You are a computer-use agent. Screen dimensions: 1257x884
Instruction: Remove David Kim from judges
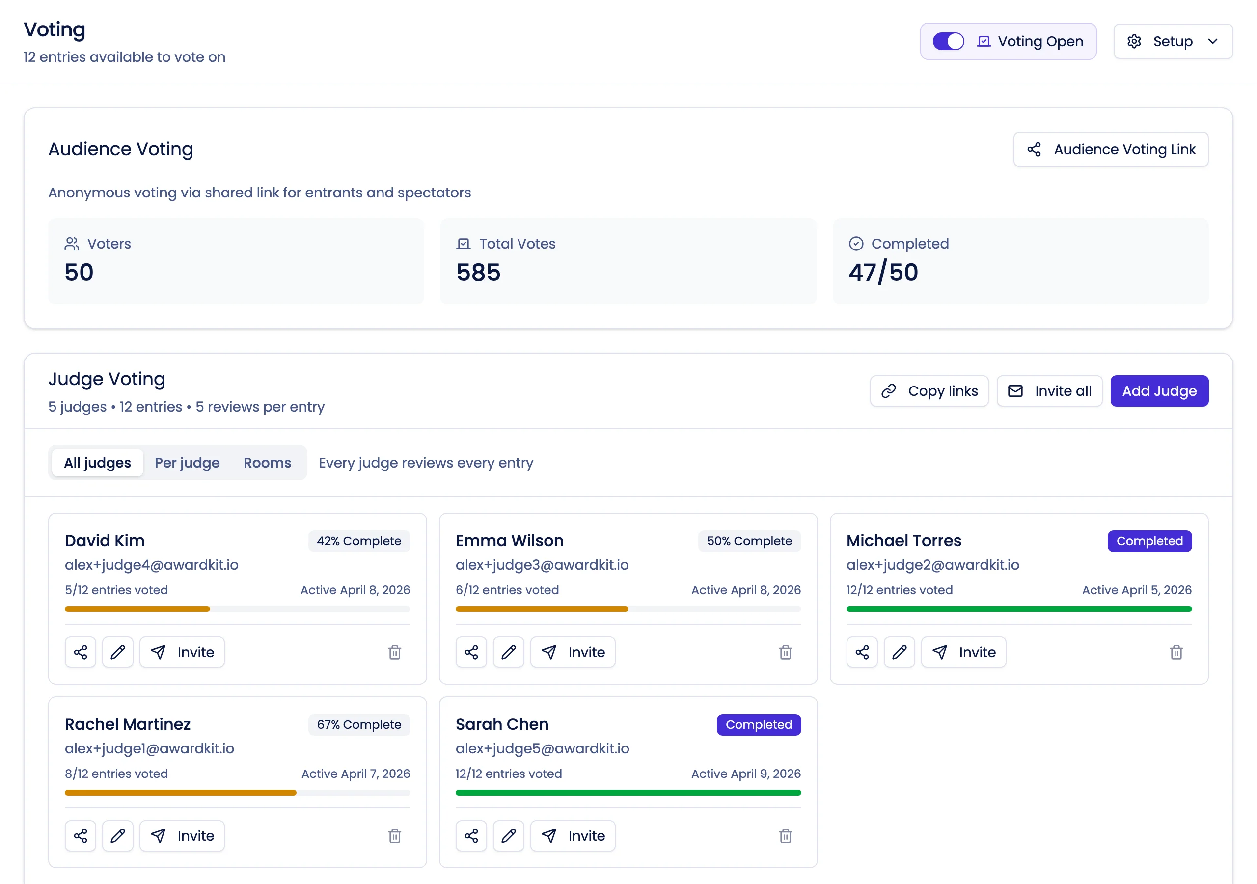click(x=395, y=652)
